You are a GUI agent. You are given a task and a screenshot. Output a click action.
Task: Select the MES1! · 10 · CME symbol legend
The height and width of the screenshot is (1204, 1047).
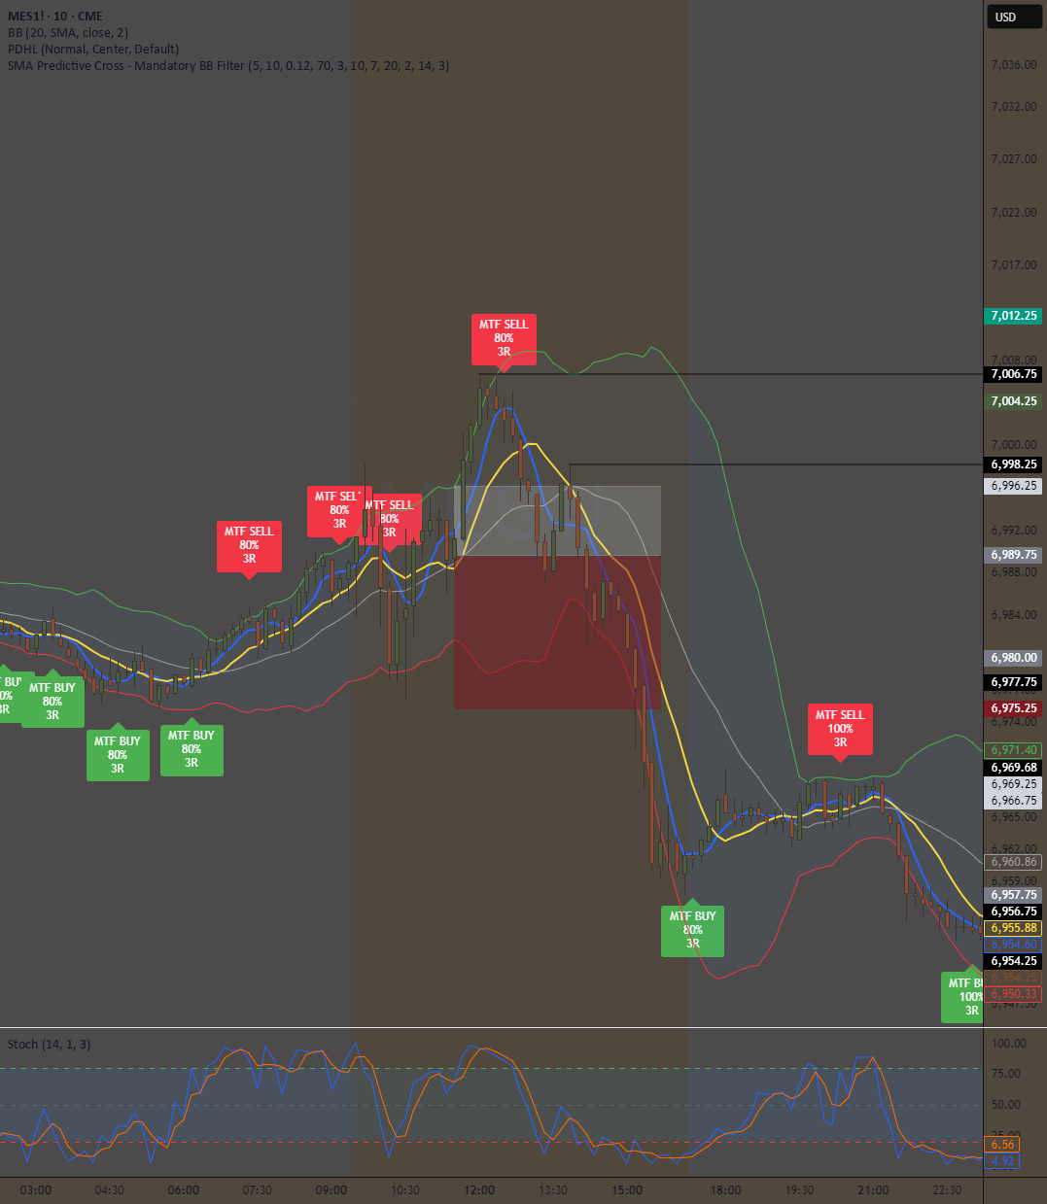pyautogui.click(x=55, y=17)
